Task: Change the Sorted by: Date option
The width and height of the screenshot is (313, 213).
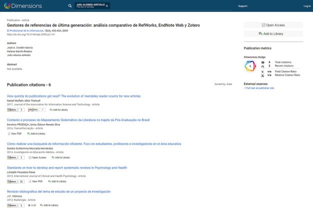Action: coord(223,84)
